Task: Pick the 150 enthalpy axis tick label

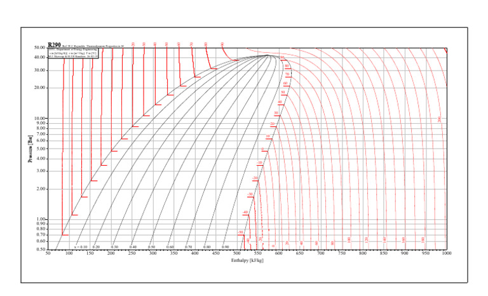Action: coord(90,253)
